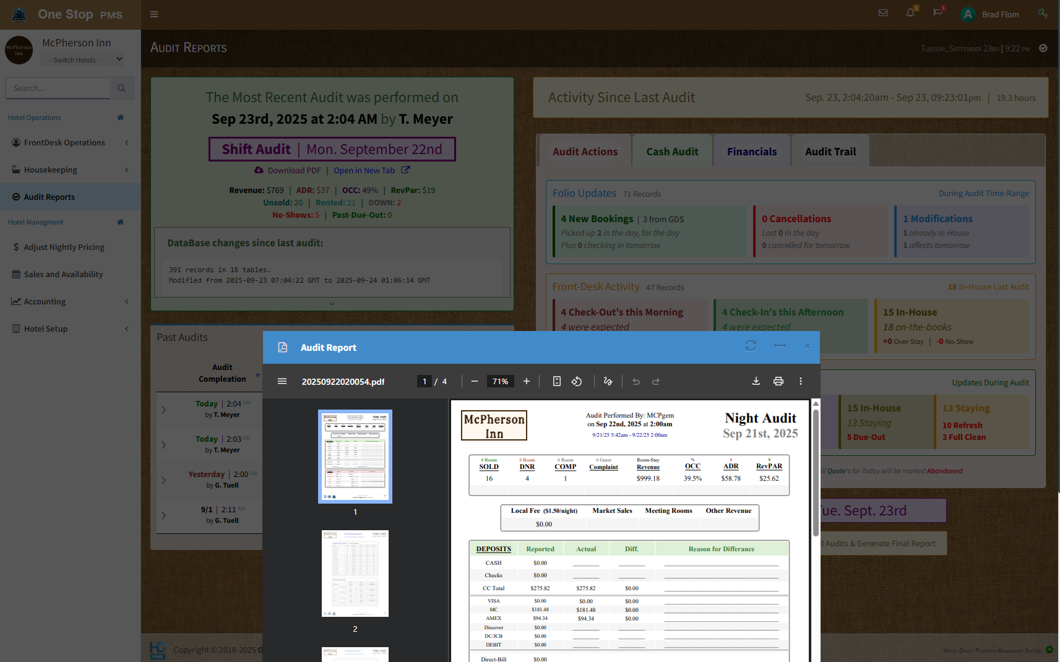1060x662 pixels.
Task: Expand the Today 2:04 AM audit row
Action: [164, 410]
